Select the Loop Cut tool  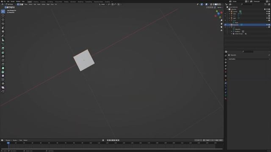(3, 60)
